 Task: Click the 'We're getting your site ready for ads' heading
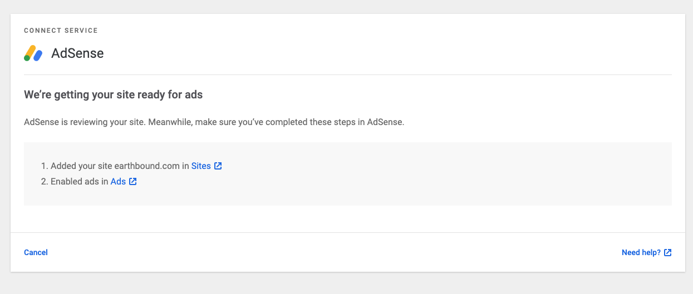point(114,94)
